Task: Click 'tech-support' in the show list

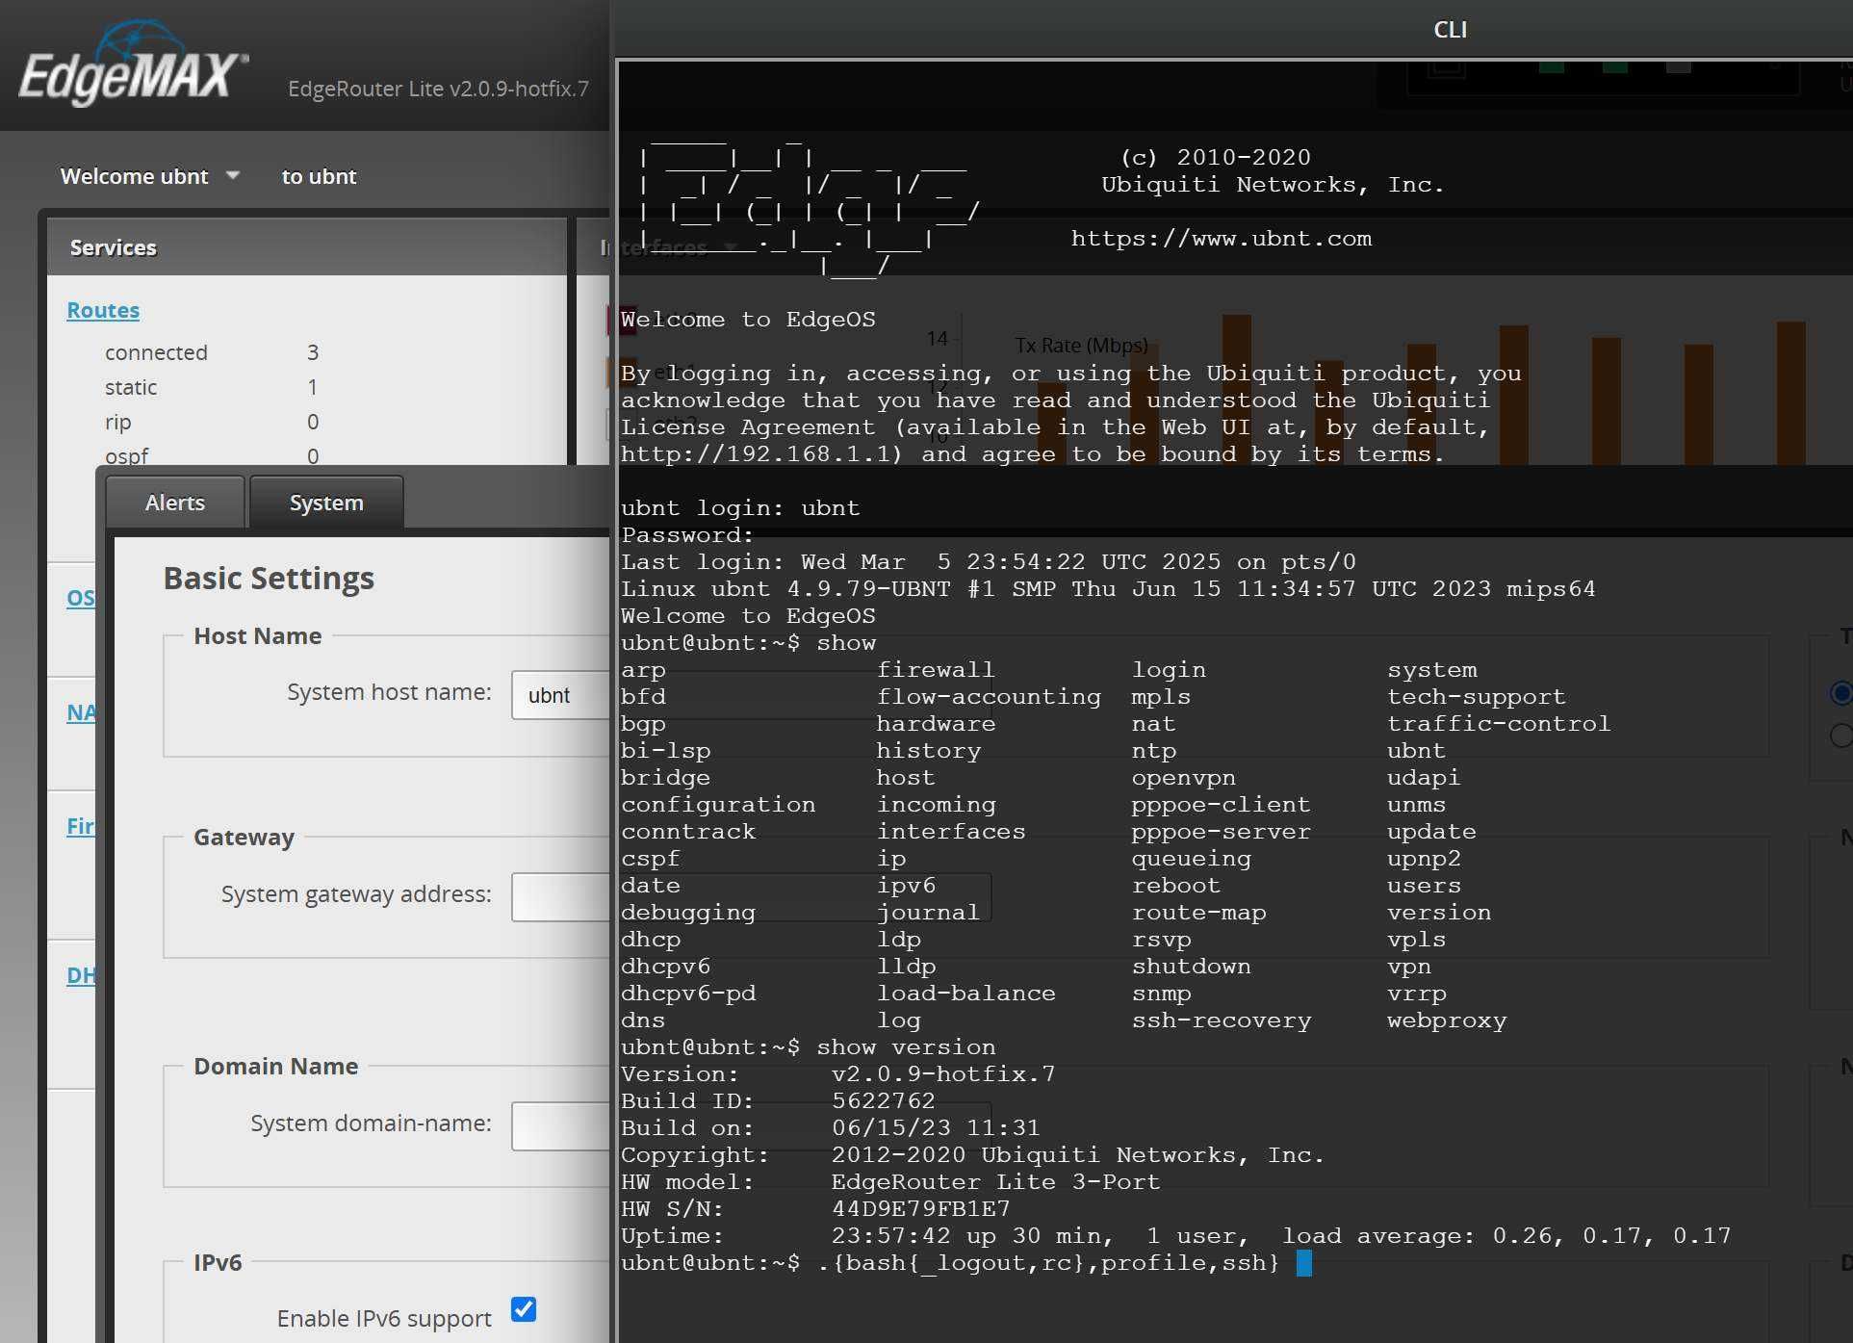Action: click(1477, 697)
